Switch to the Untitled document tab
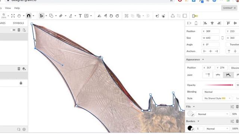 [x=227, y=8]
